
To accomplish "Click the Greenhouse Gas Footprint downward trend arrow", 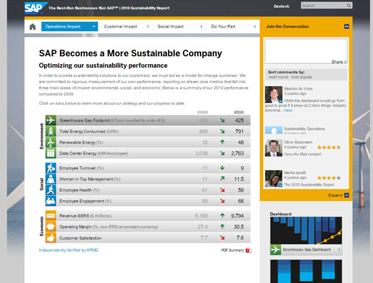I will tap(222, 120).
